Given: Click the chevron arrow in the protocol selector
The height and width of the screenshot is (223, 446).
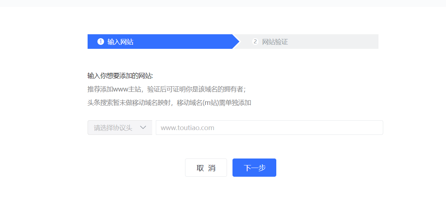Looking at the screenshot, I should click(143, 128).
